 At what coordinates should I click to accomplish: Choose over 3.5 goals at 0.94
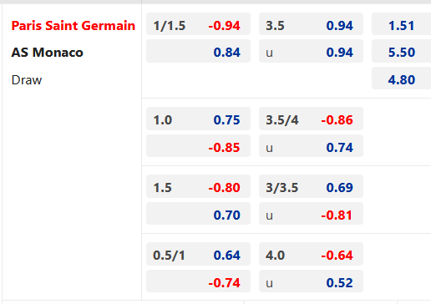pos(311,24)
